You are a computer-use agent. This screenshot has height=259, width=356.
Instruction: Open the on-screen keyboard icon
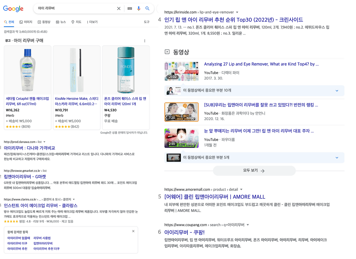[130, 9]
